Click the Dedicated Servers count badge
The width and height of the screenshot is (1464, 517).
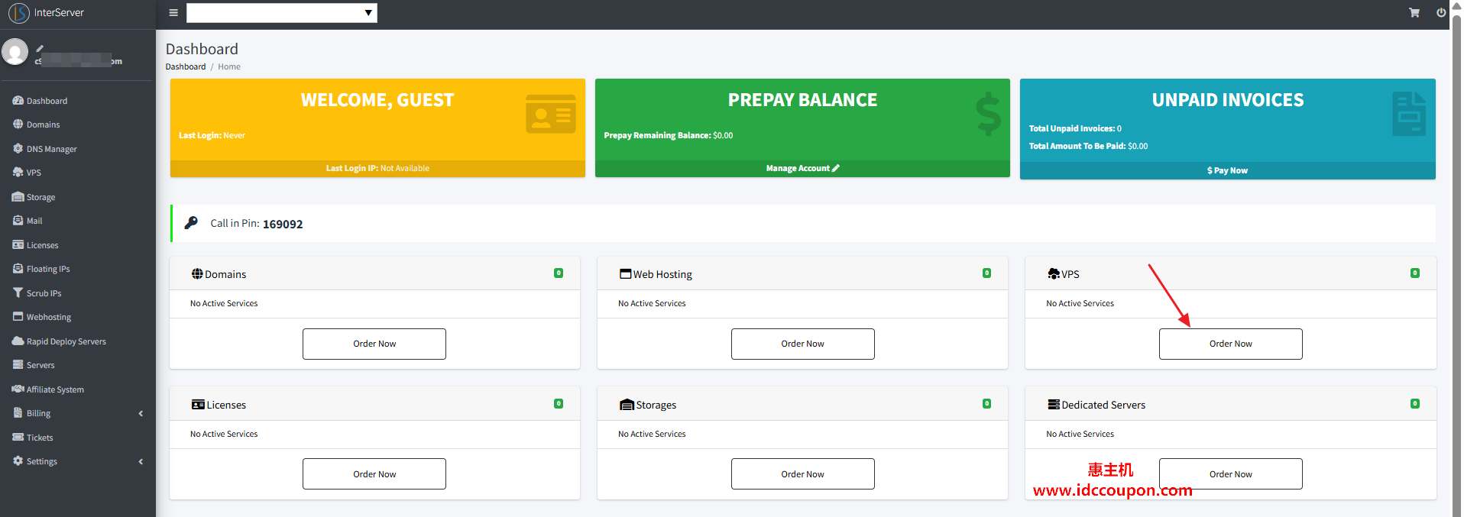1415,403
